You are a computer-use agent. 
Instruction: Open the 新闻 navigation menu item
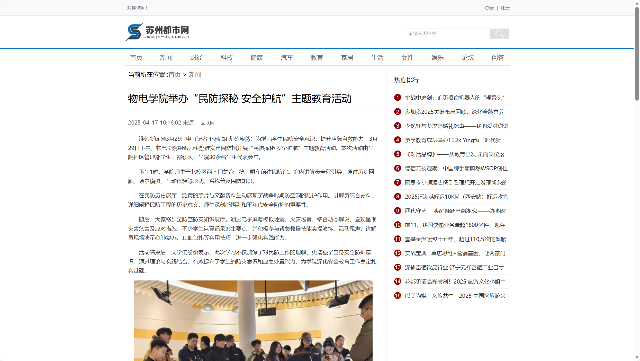(x=166, y=58)
